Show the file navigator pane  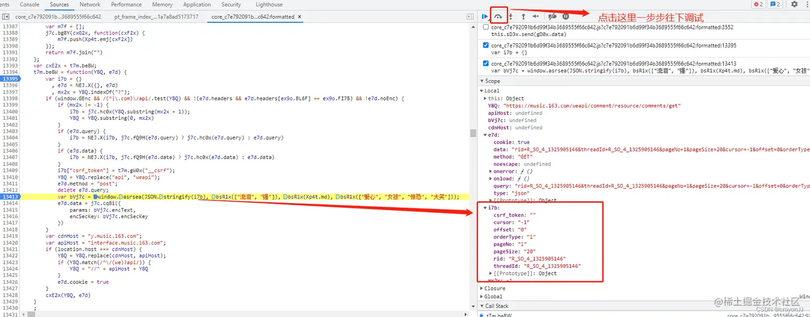[5, 17]
